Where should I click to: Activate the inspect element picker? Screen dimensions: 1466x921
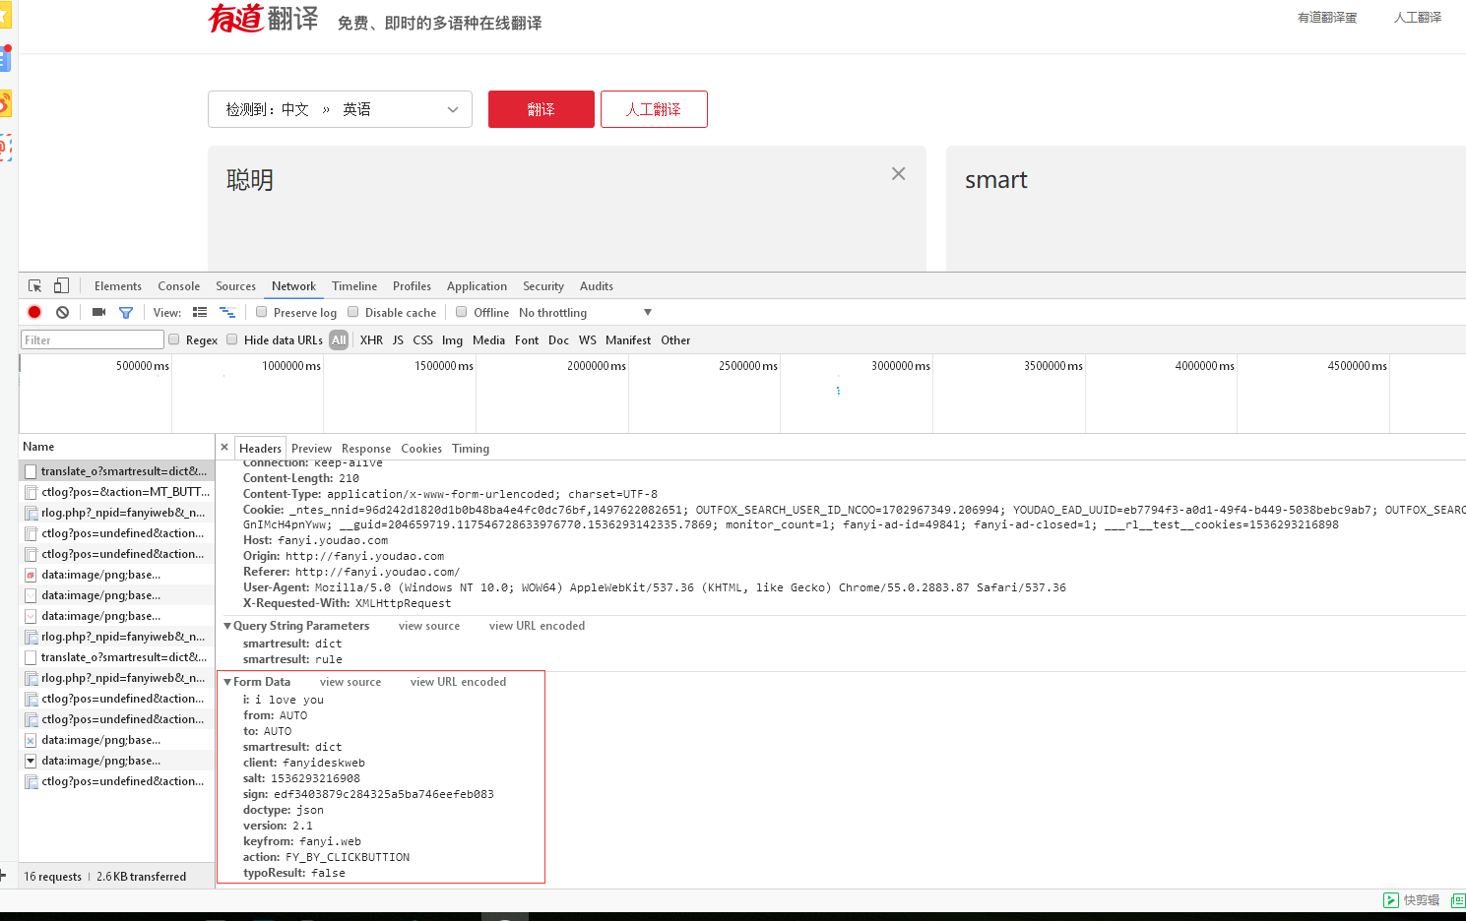pyautogui.click(x=35, y=286)
